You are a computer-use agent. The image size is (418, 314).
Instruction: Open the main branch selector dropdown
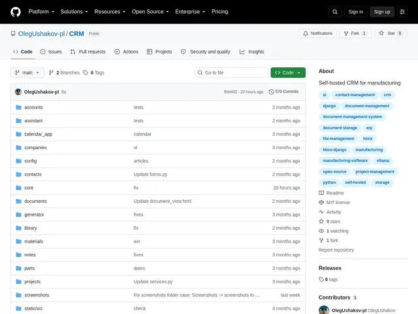[x=27, y=73]
